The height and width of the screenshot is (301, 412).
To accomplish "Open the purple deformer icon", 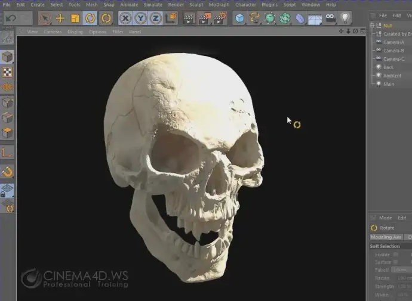I will click(300, 18).
